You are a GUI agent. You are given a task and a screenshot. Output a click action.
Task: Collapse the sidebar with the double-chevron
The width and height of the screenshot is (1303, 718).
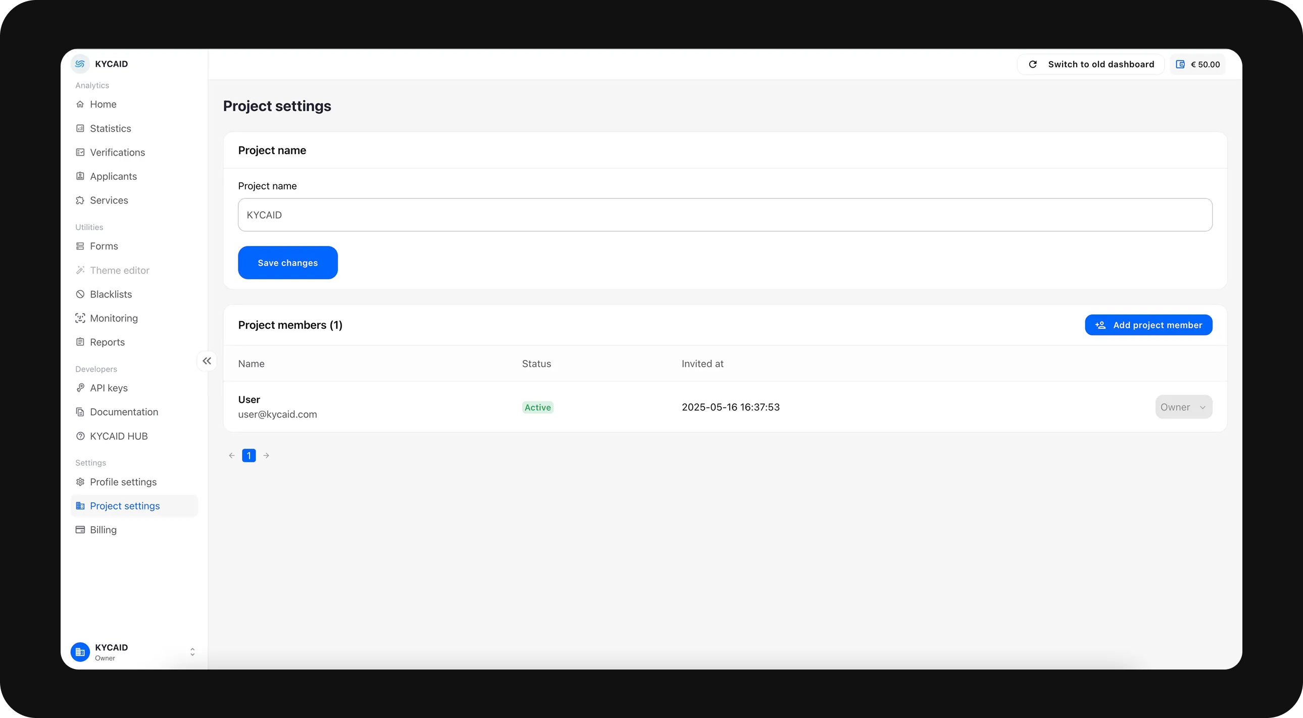tap(207, 361)
